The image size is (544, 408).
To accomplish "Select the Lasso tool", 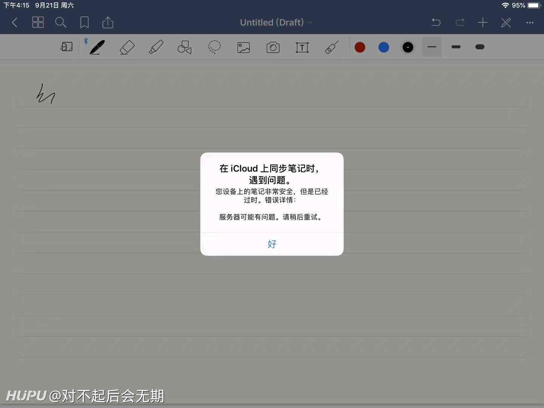I will pyautogui.click(x=214, y=47).
